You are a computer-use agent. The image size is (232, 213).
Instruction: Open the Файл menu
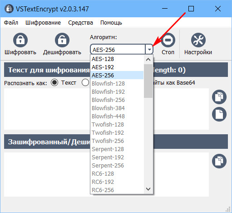(11, 23)
